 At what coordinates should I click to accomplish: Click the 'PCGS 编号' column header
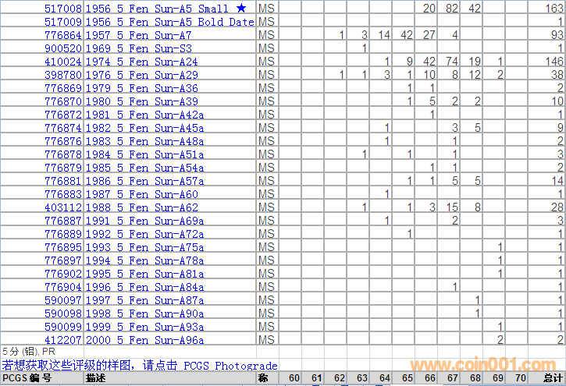click(27, 378)
